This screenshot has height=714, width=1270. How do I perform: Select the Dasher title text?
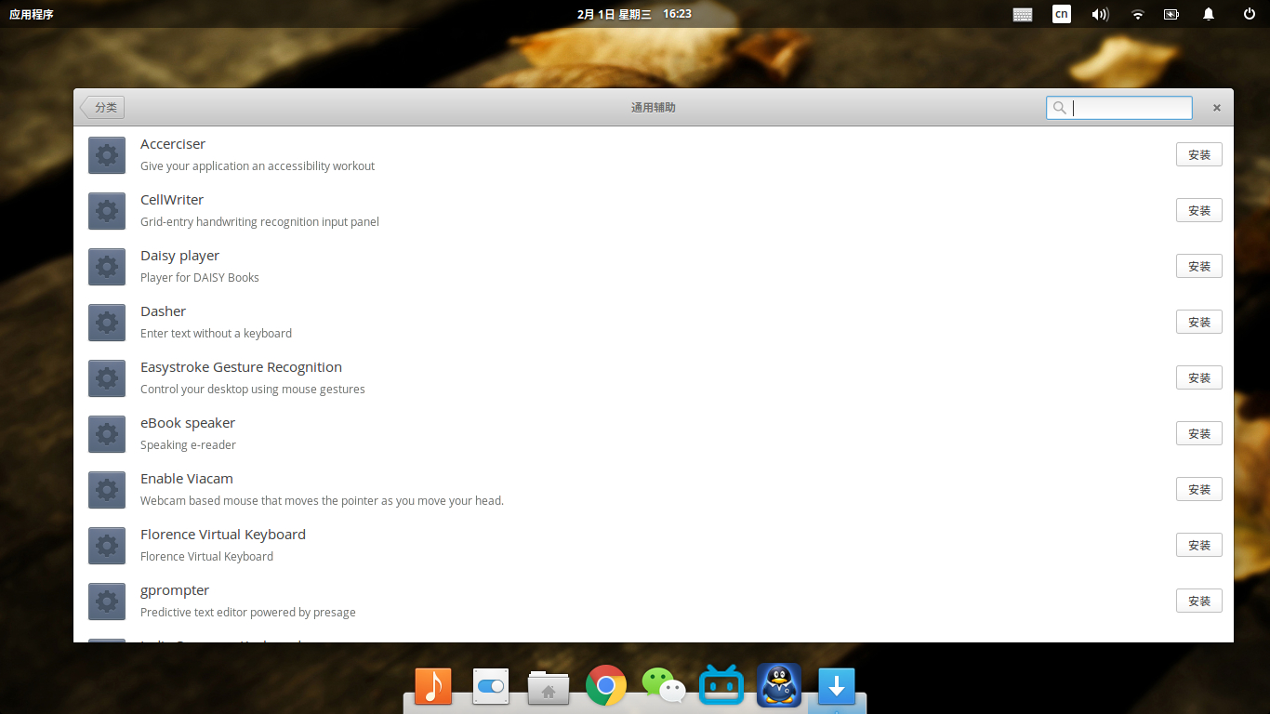pyautogui.click(x=164, y=311)
